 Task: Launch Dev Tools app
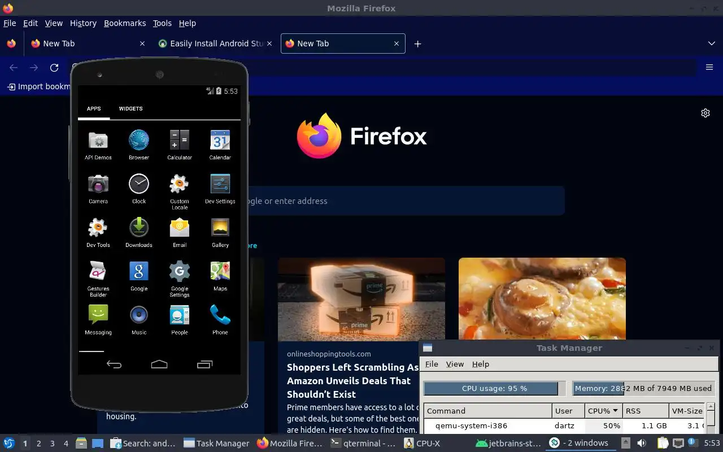98,232
